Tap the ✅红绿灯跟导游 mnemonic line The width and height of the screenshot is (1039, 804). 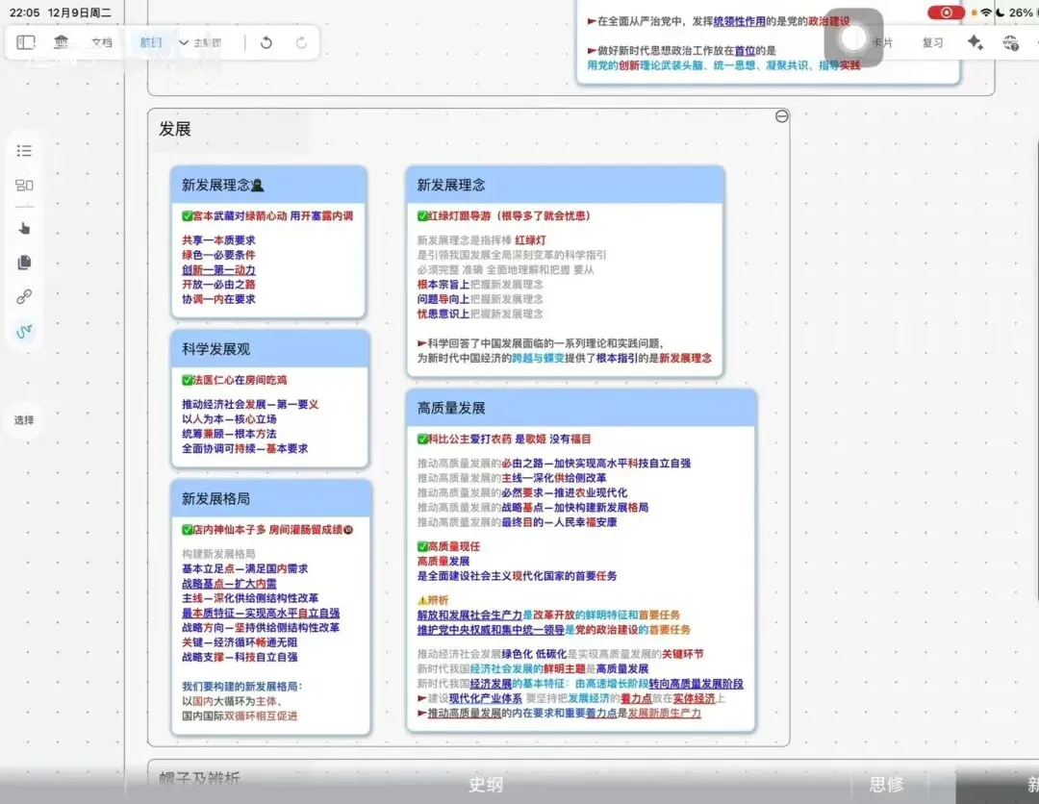point(503,215)
